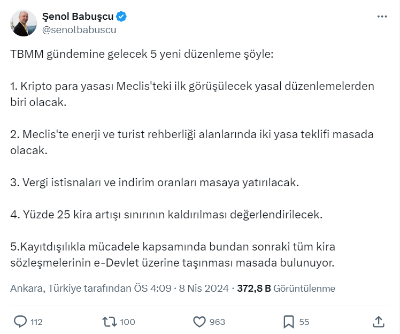400x334 pixels.
Task: Click the Şenol Babuşcu display name
Action: (77, 17)
